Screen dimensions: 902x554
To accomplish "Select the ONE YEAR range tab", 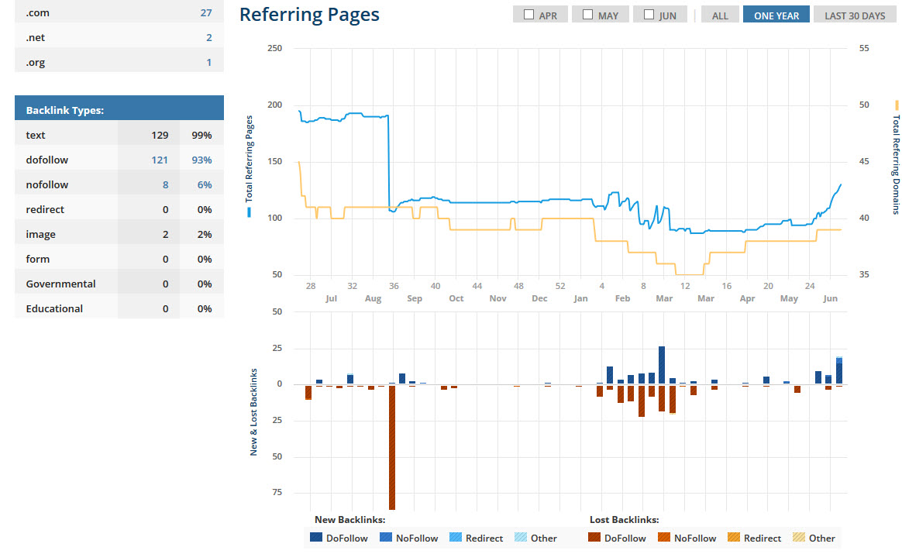I will tap(776, 15).
